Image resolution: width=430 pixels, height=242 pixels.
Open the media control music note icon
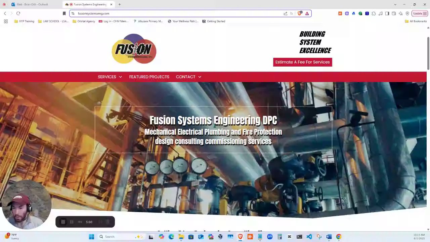click(380, 13)
